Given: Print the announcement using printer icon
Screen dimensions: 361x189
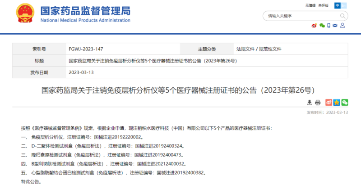Looking at the screenshot, I should pyautogui.click(x=318, y=103).
